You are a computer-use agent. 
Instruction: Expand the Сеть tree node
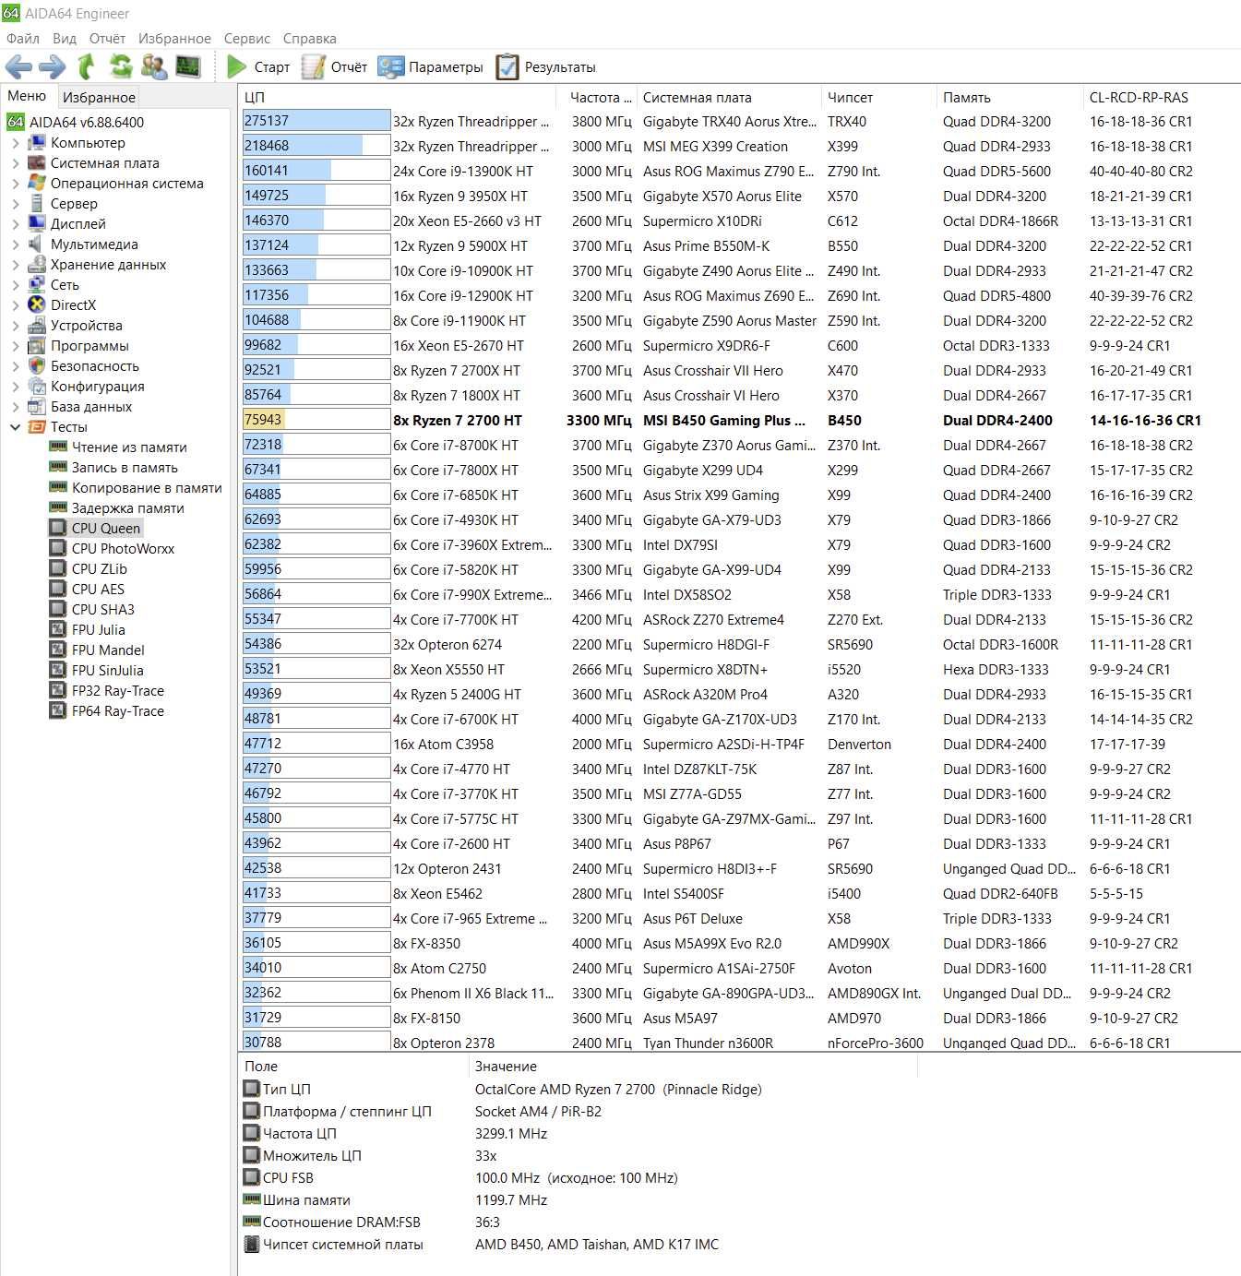[15, 285]
